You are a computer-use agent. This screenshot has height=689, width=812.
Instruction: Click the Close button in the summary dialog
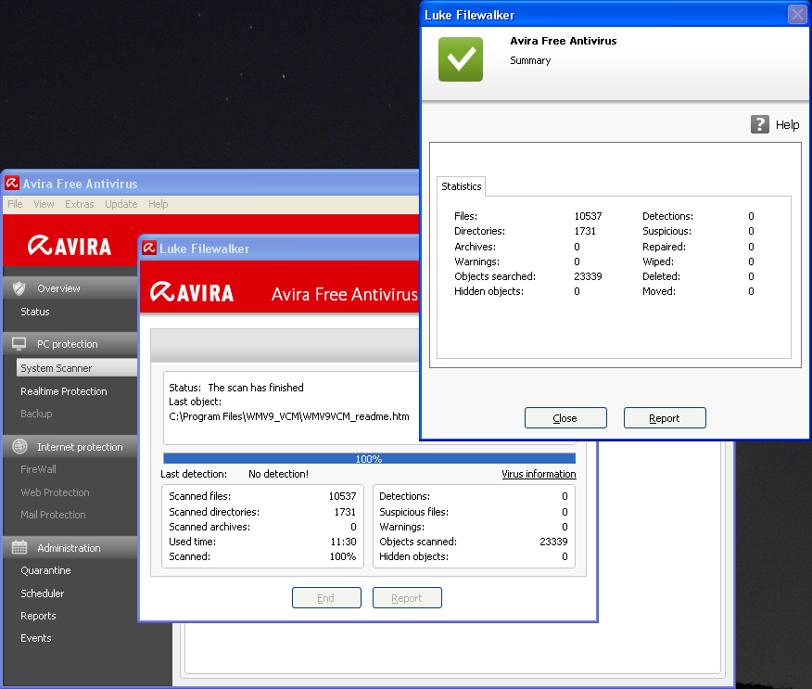click(x=565, y=418)
